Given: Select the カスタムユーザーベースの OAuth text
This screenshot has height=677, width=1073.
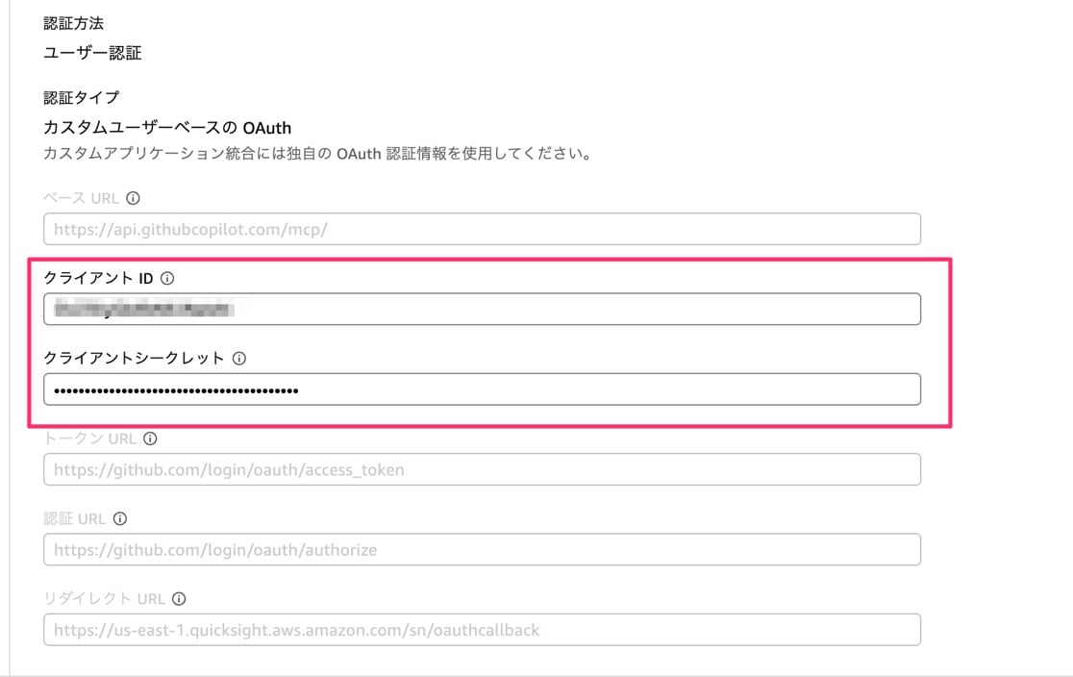Looking at the screenshot, I should pos(167,127).
